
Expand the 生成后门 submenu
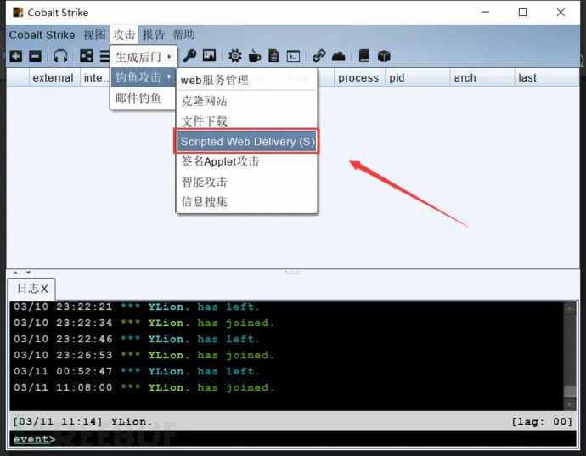(x=144, y=57)
